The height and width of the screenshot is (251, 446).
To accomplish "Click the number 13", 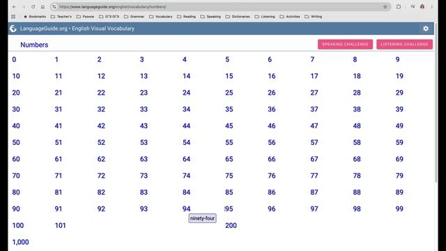I will point(144,76).
